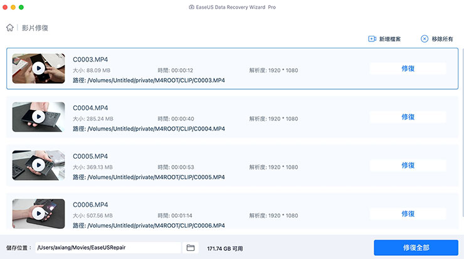464x259 pixels.
Task: Repair C0005.MP4 with 修復 button
Action: [408, 165]
